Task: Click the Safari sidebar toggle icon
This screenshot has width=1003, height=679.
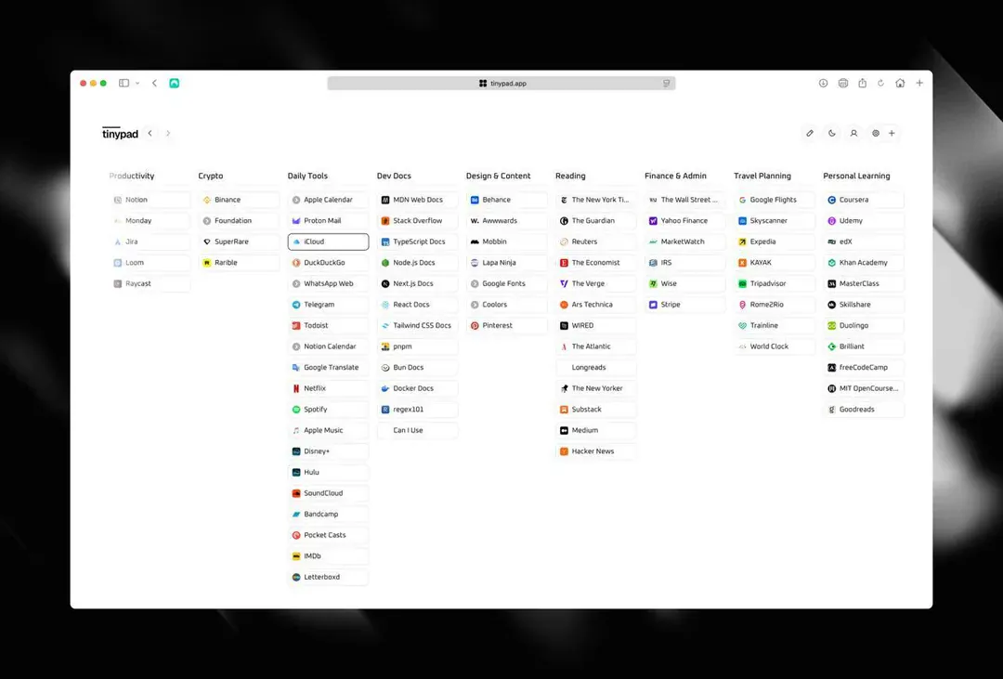Action: (124, 84)
